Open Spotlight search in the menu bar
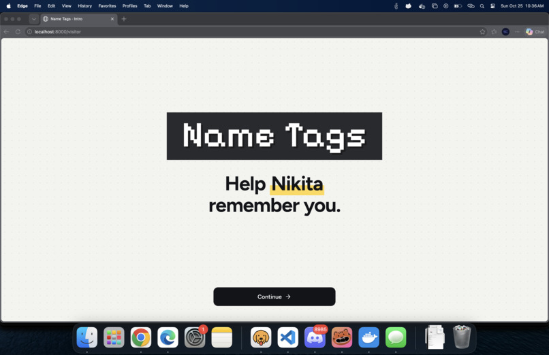The height and width of the screenshot is (355, 549). coord(482,6)
